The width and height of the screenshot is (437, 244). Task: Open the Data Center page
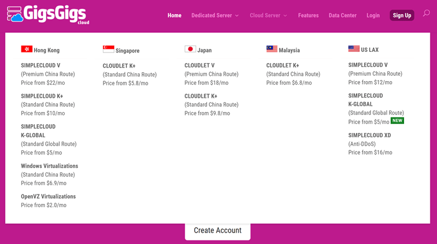[x=343, y=16]
